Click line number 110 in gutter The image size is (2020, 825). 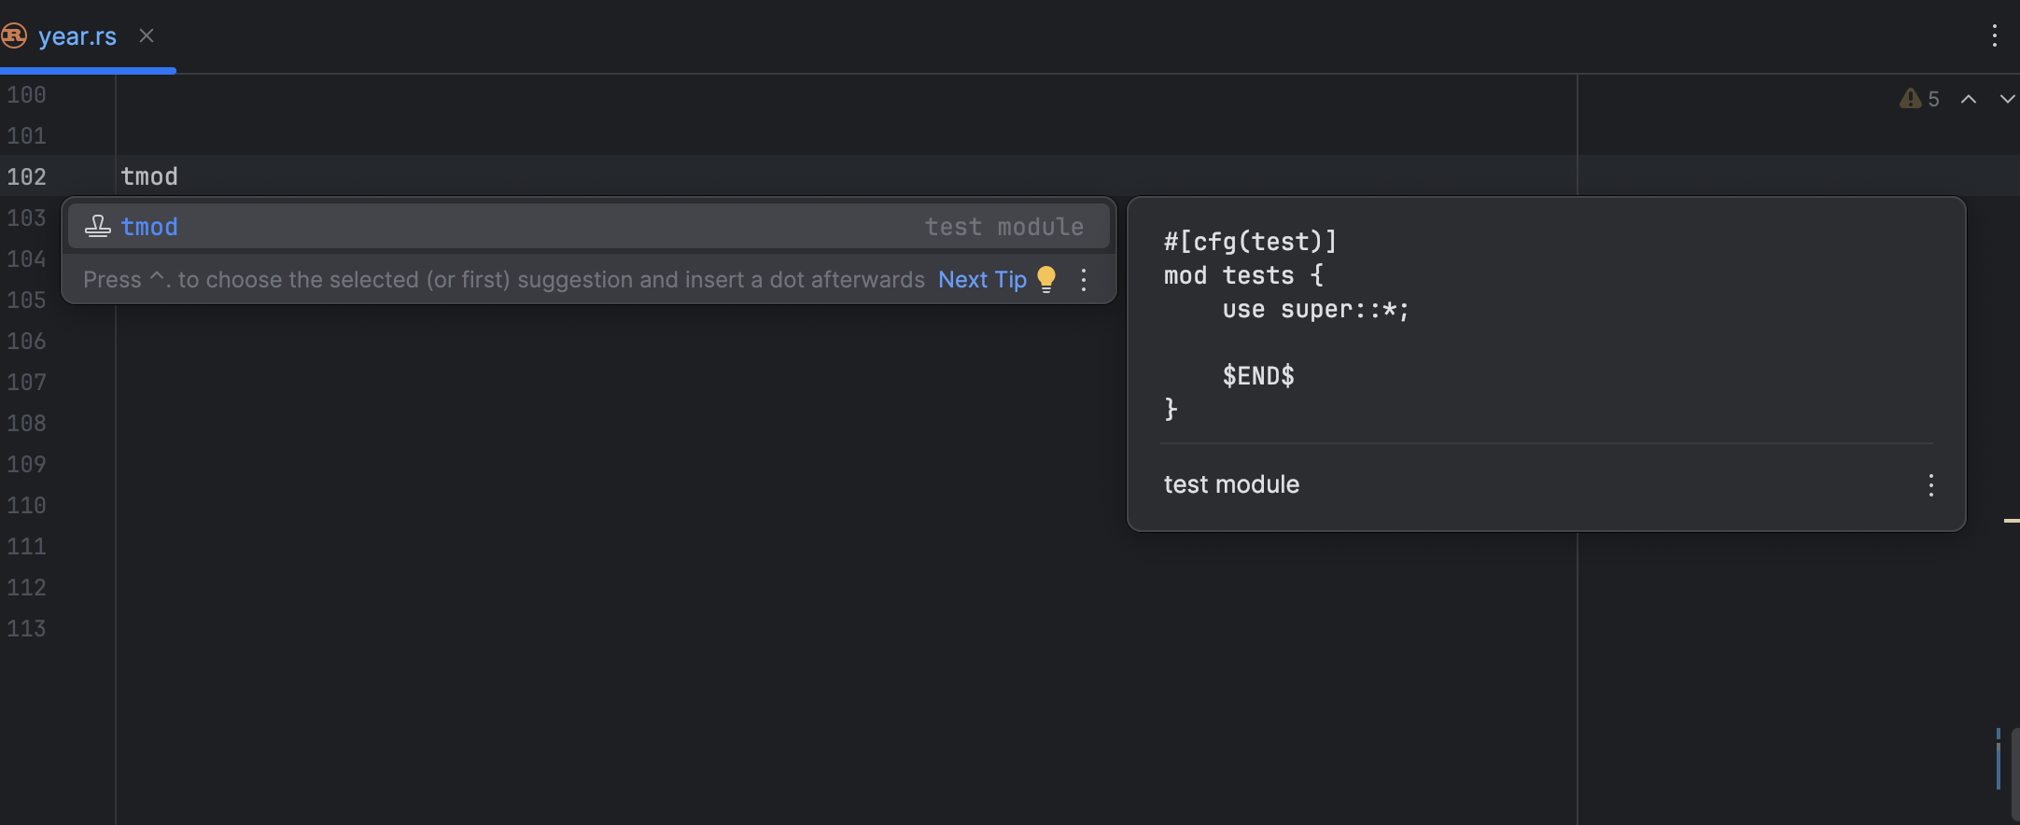(26, 505)
